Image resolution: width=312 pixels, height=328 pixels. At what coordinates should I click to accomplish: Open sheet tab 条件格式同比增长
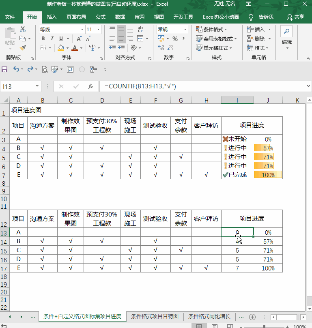209,316
